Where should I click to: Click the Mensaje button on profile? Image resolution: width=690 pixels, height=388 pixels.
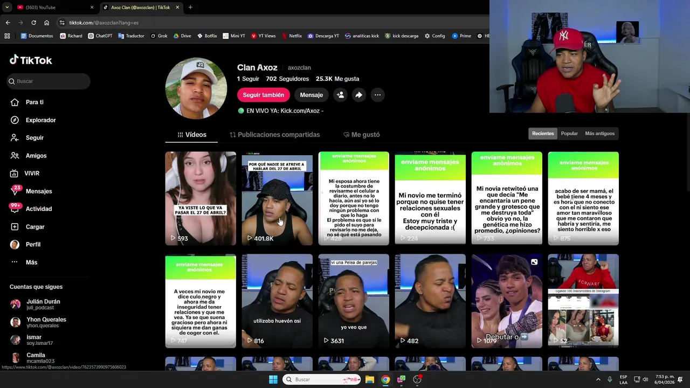[311, 95]
